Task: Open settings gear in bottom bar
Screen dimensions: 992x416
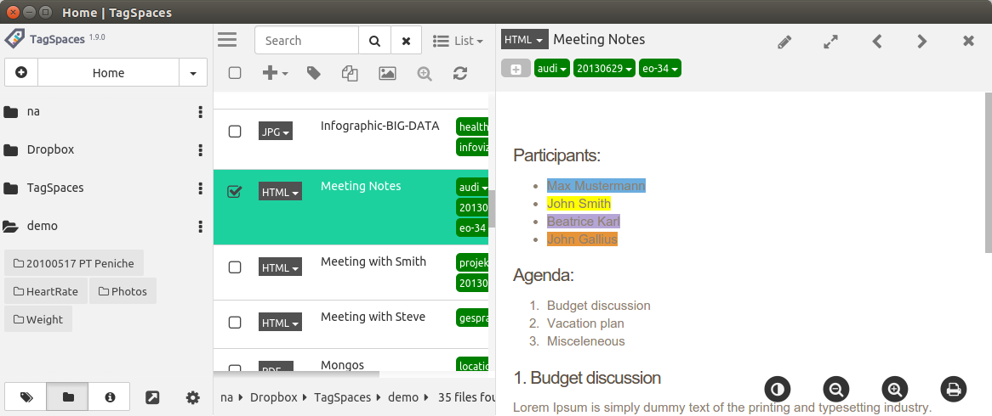Action: 193,397
